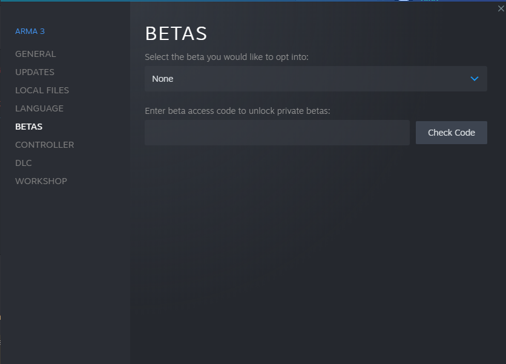Image resolution: width=506 pixels, height=364 pixels.
Task: Select the LANGUAGE sidebar item
Action: coord(39,108)
